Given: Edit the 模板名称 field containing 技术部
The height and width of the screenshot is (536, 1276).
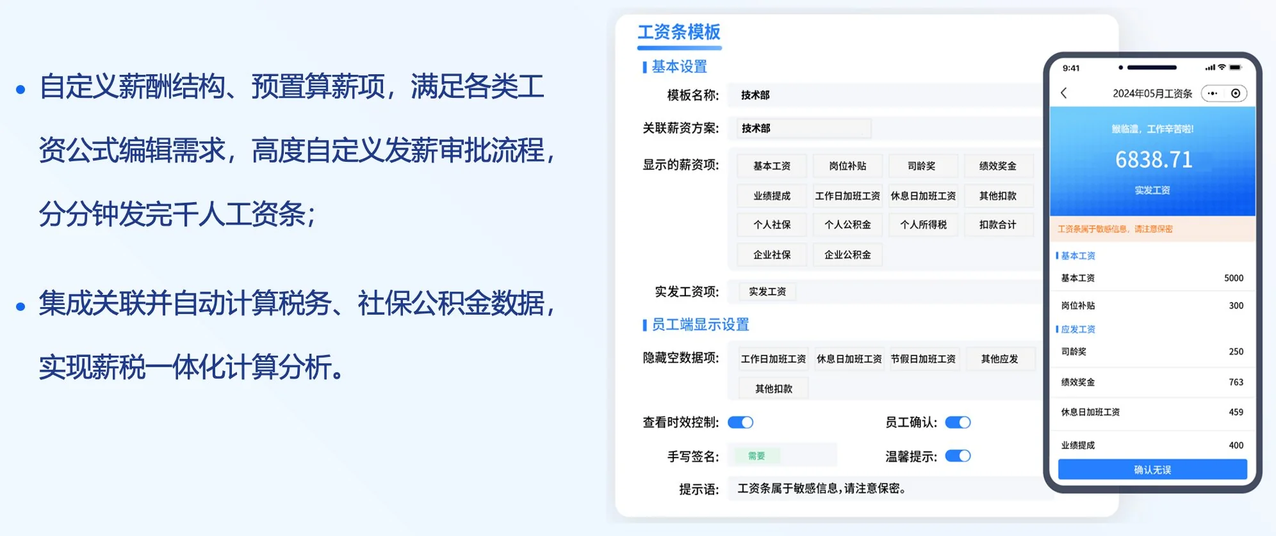Looking at the screenshot, I should 887,95.
